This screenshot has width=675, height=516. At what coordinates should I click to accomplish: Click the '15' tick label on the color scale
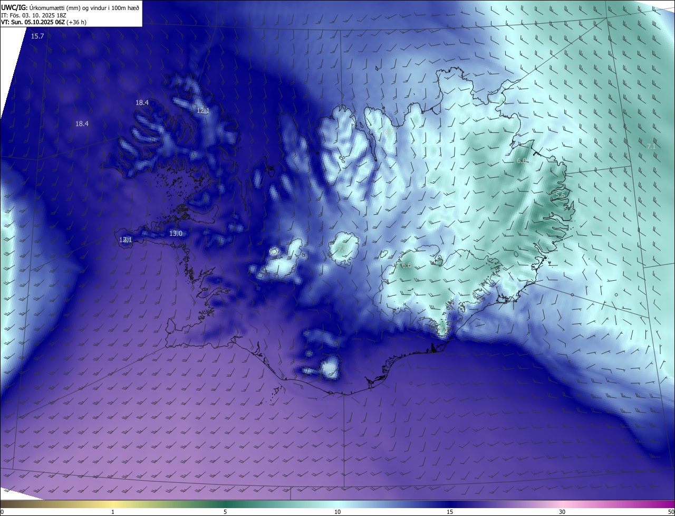point(450,512)
